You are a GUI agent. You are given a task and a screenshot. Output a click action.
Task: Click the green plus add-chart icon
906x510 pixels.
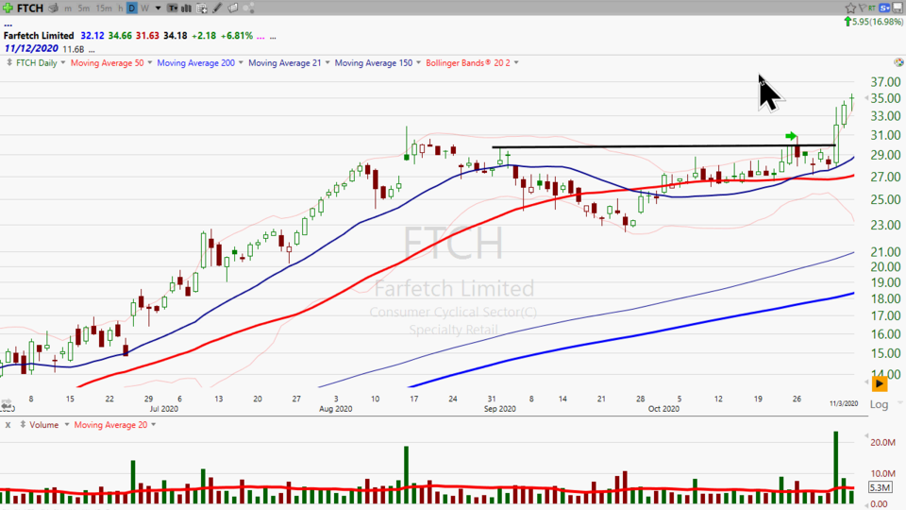pyautogui.click(x=8, y=8)
